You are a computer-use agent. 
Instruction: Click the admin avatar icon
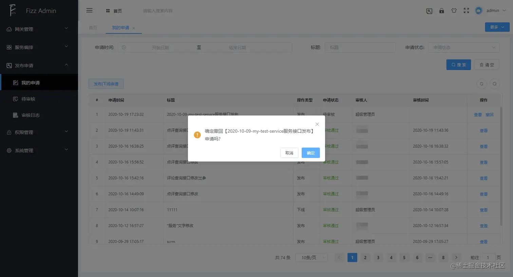coord(479,10)
